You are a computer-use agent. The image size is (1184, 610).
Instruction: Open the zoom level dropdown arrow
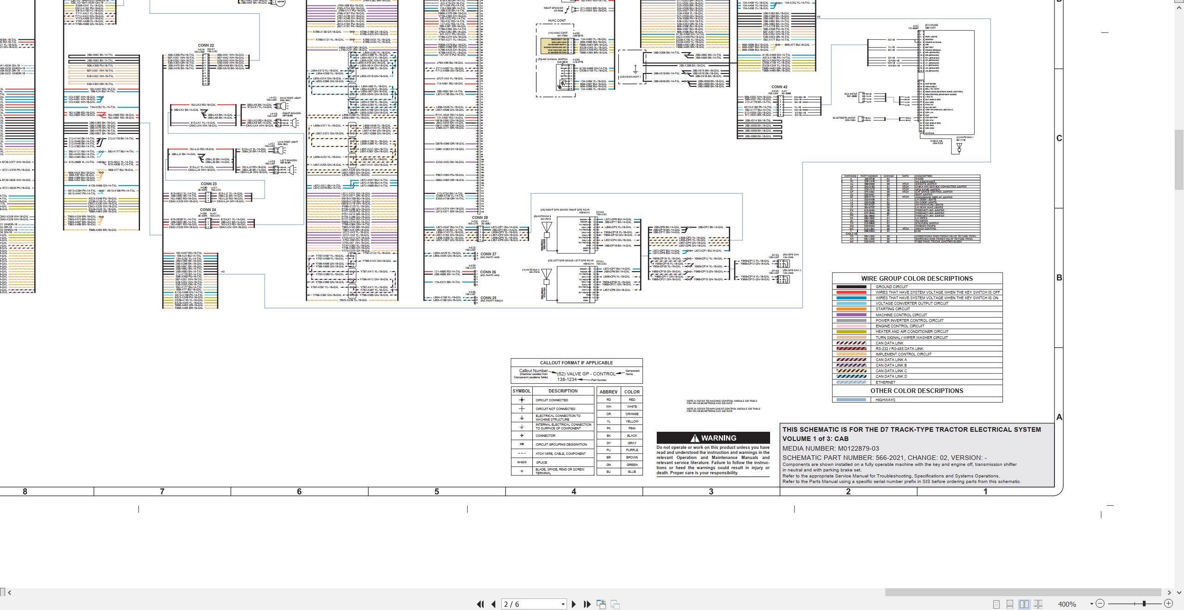click(1091, 604)
